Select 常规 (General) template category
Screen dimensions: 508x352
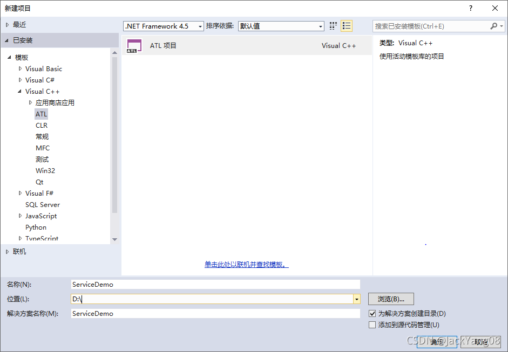(42, 136)
